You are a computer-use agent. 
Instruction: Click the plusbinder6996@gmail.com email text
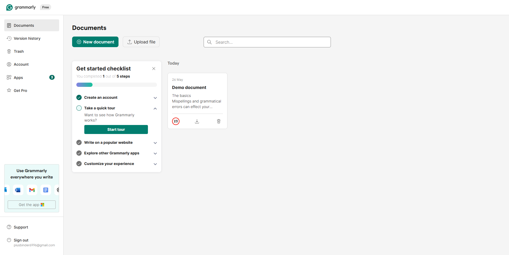[x=34, y=245]
